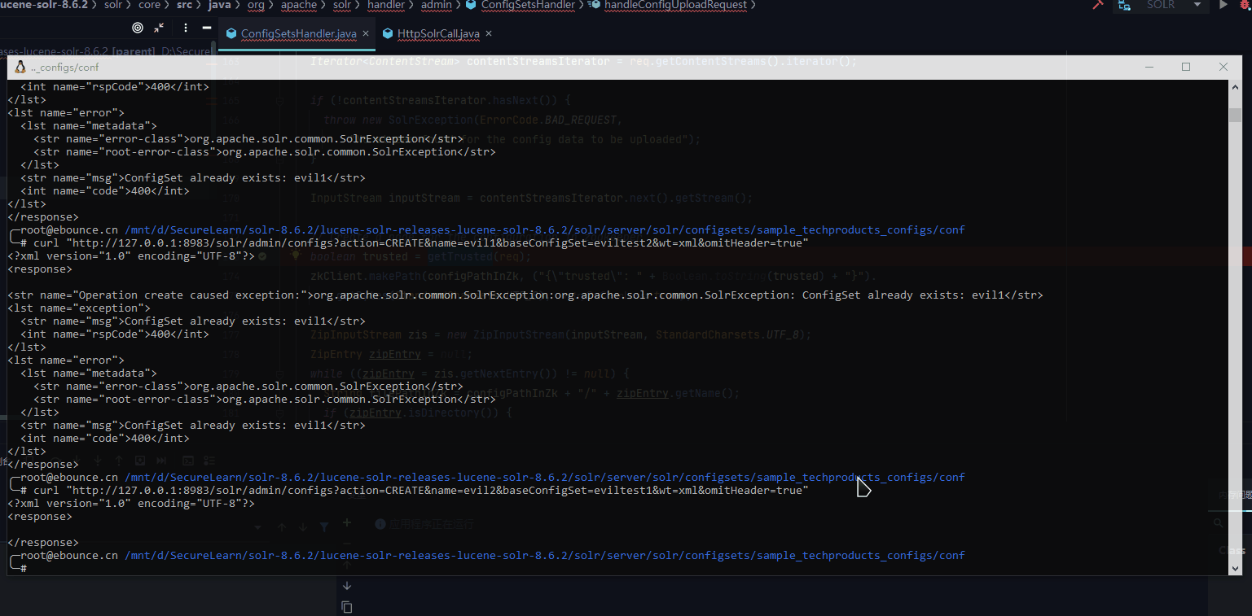Screen dimensions: 1252x616
Task: Run the SOLR configuration with play button
Action: click(x=1223, y=5)
